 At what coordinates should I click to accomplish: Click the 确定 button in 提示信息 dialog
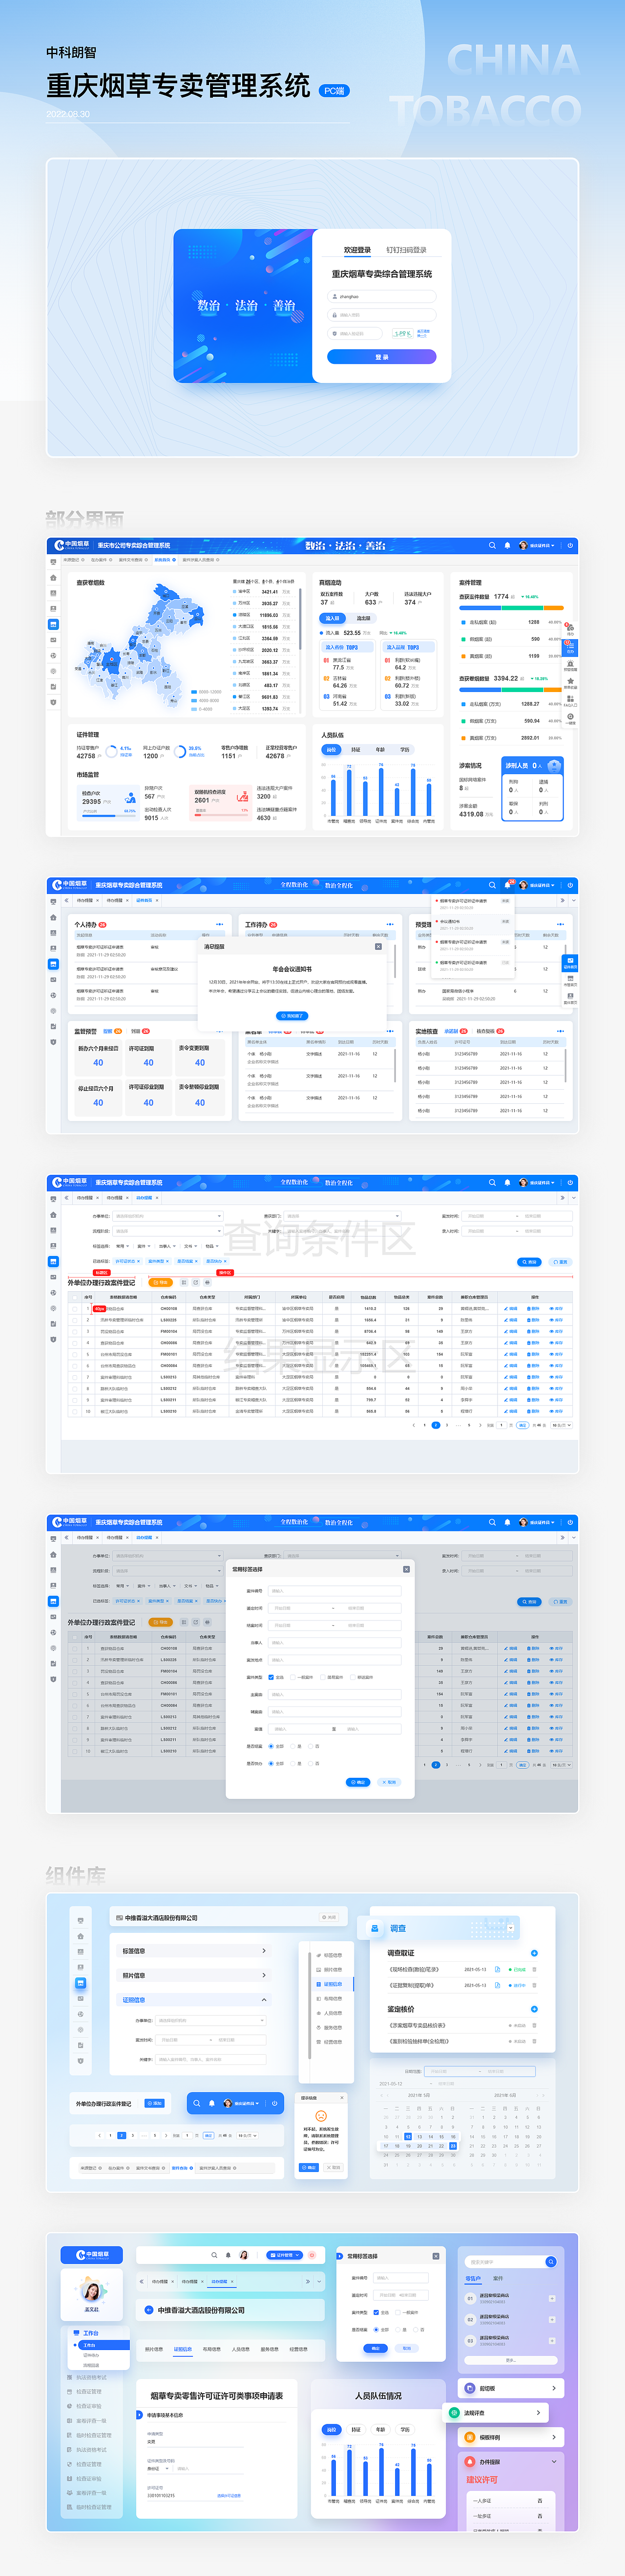(309, 2168)
